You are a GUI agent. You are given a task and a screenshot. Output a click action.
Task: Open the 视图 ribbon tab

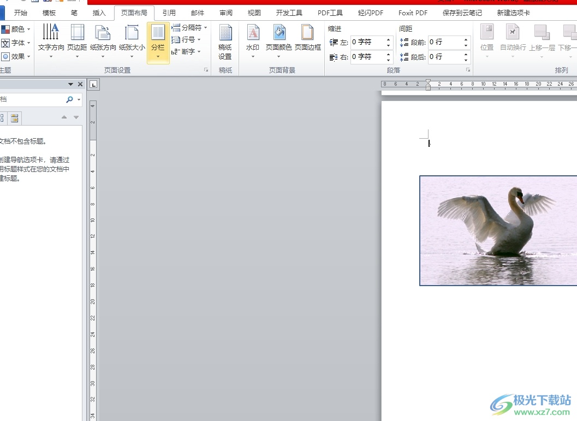254,13
